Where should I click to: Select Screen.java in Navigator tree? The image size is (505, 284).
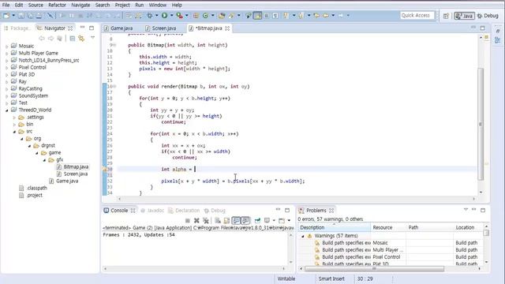pos(72,174)
